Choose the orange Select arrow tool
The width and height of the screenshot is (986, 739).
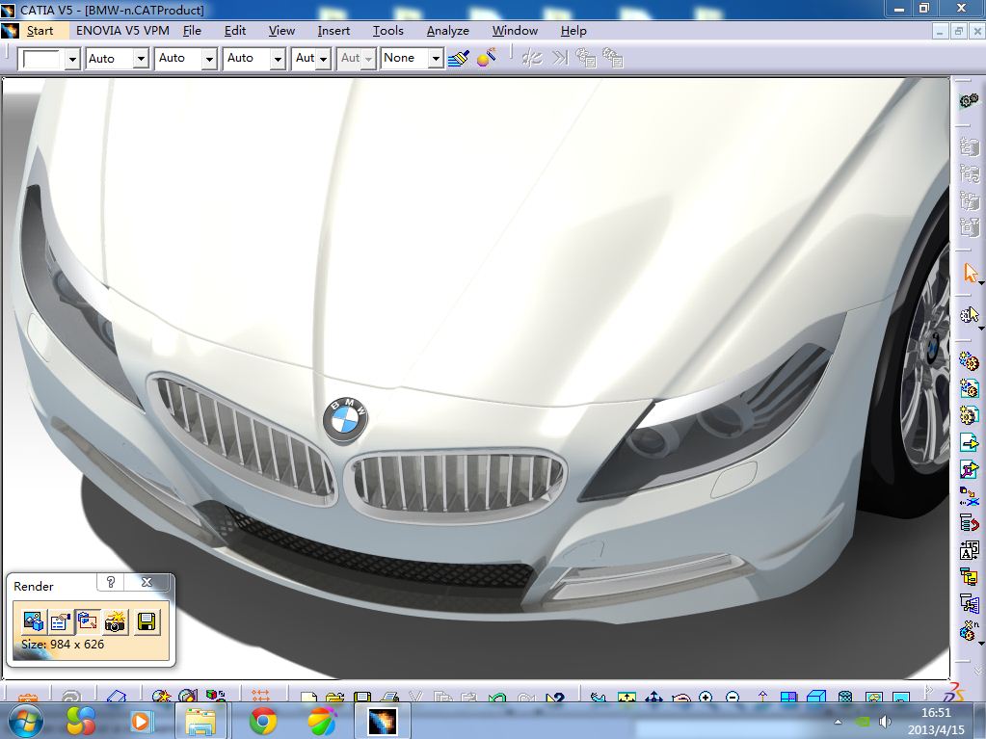(971, 274)
